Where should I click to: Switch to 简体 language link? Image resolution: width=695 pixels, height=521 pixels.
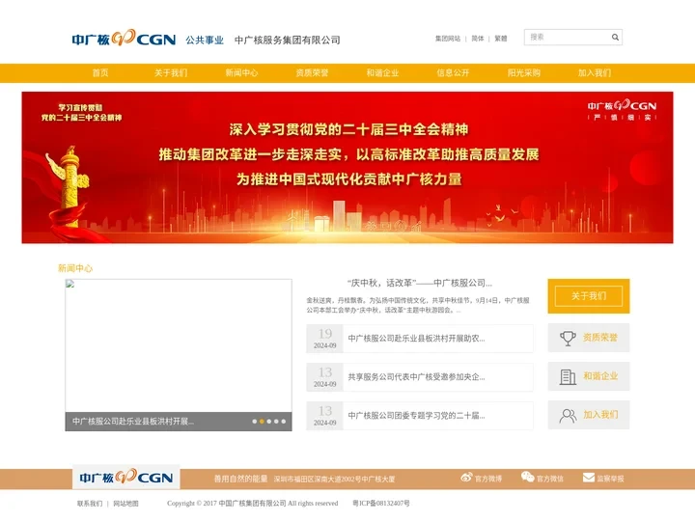[x=478, y=39]
